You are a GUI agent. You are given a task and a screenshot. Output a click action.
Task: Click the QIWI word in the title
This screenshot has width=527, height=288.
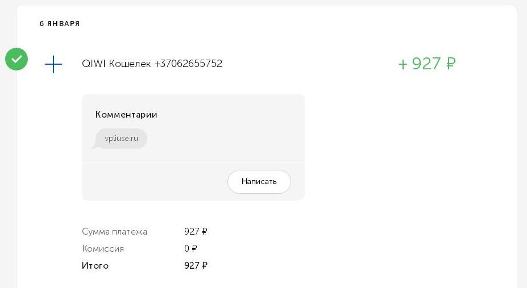94,64
